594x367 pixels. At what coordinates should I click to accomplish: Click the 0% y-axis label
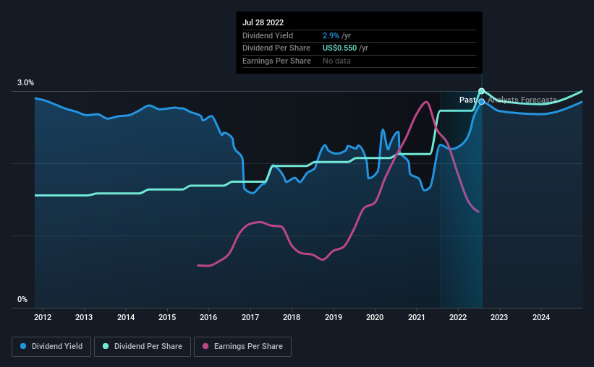coord(22,299)
